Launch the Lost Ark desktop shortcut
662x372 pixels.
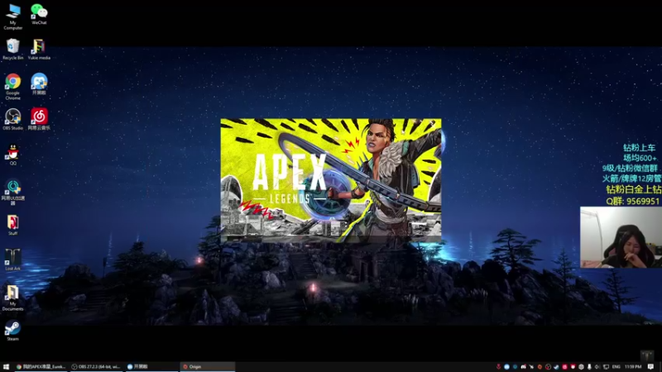click(12, 260)
